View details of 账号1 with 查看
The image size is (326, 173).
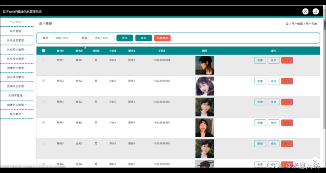coord(260,60)
